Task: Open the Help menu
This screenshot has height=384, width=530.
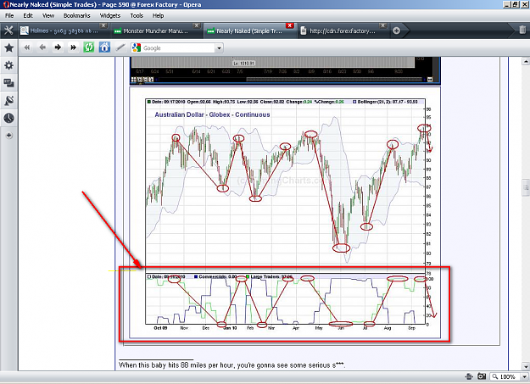Action: pos(158,15)
